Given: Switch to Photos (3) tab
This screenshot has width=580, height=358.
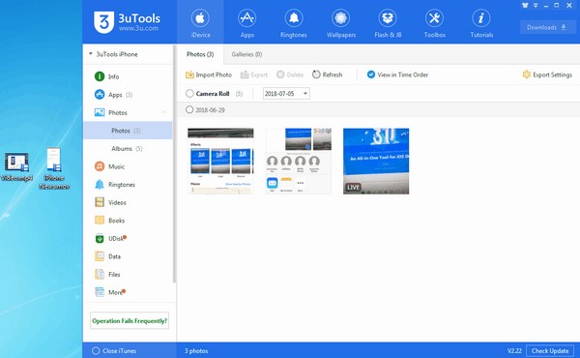Looking at the screenshot, I should 200,54.
